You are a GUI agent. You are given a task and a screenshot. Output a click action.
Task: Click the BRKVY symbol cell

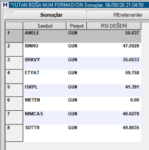pos(45,63)
